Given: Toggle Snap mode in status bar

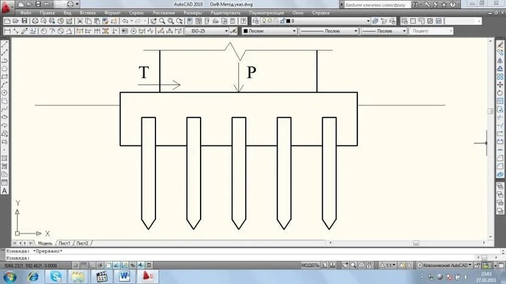Looking at the screenshot, I should (75, 265).
